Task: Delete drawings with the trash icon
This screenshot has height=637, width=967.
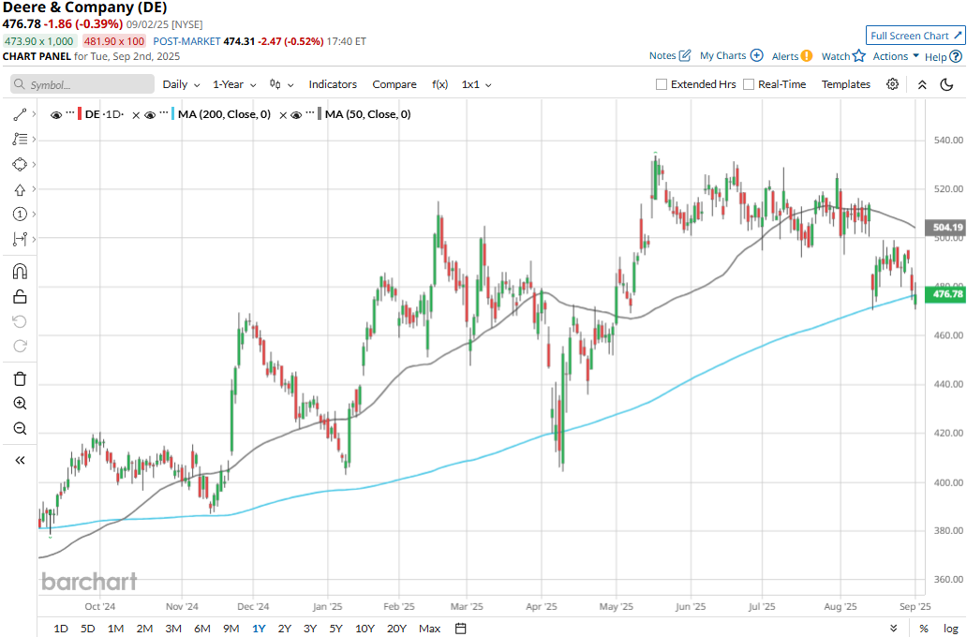Action: pyautogui.click(x=20, y=378)
